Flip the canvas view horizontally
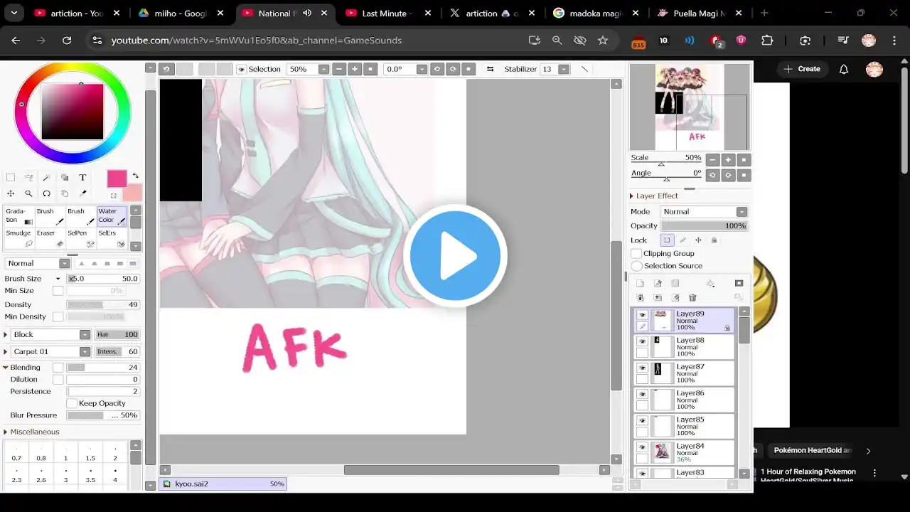Image resolution: width=910 pixels, height=512 pixels. tap(490, 69)
